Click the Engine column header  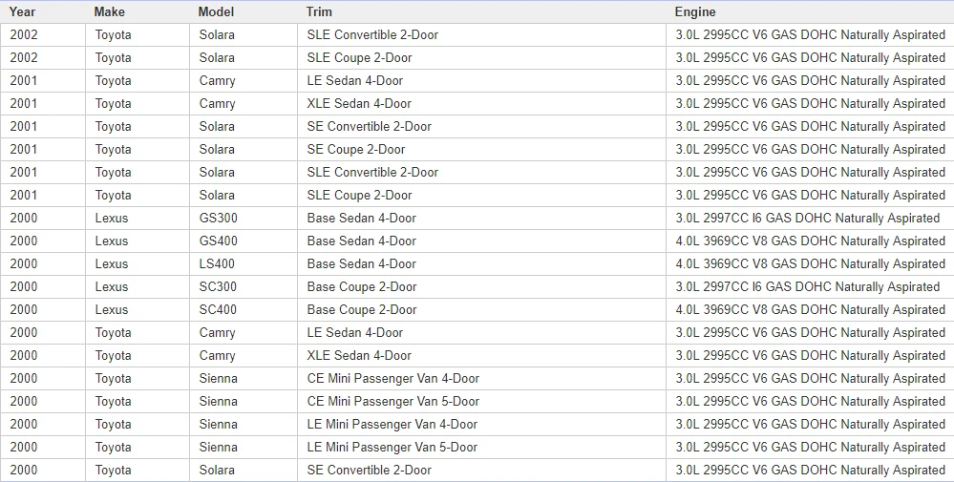[810, 11]
